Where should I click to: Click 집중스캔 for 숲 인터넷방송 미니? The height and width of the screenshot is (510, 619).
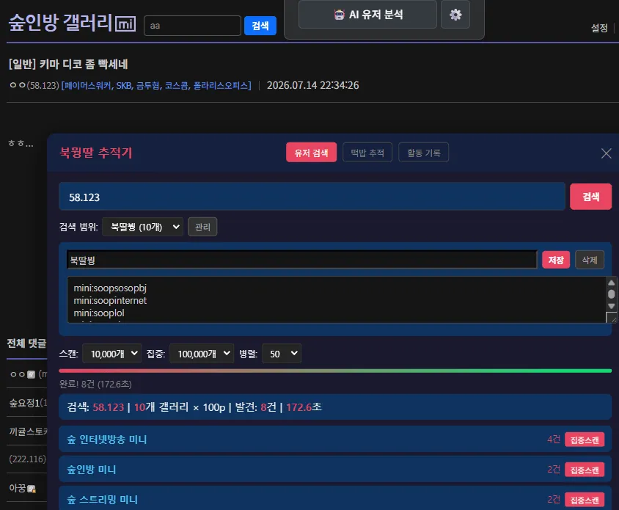pyautogui.click(x=585, y=440)
